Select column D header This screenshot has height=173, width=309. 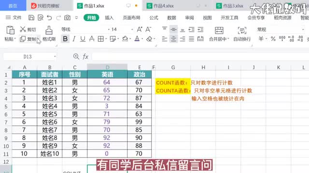tap(107, 67)
